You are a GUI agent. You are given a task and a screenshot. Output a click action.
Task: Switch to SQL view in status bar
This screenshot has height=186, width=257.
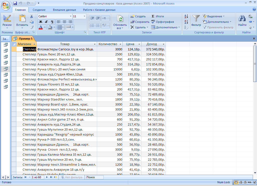pyautogui.click(x=250, y=182)
